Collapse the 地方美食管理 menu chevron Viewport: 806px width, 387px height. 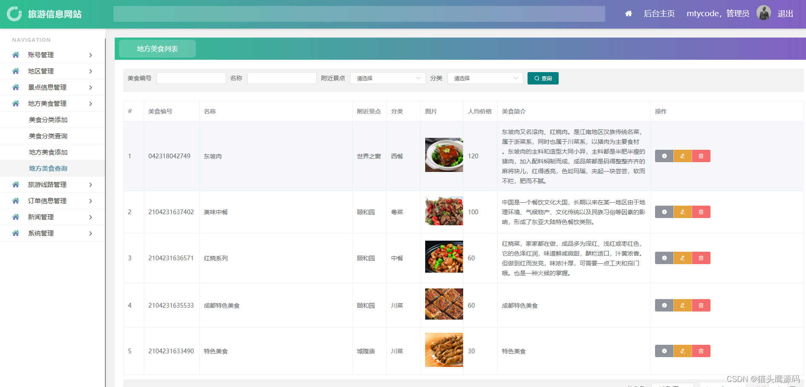[90, 103]
